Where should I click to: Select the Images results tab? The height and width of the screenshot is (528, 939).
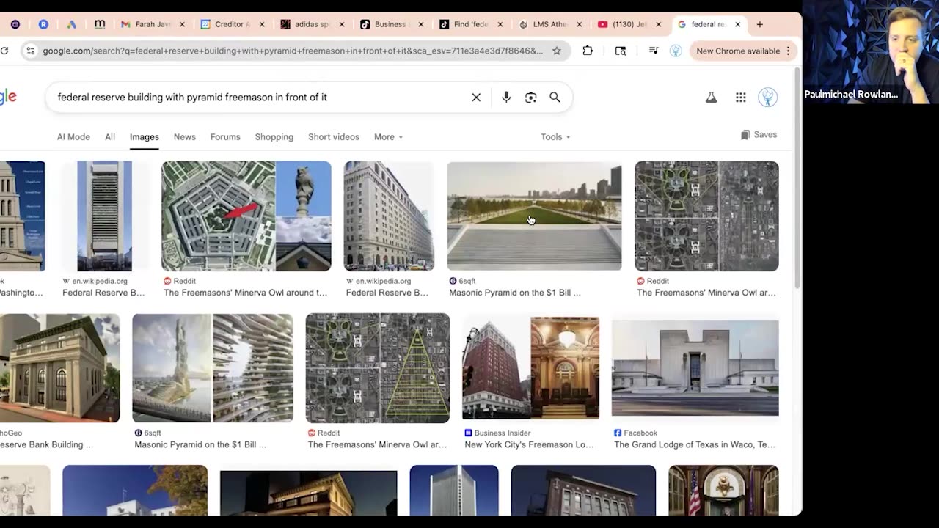pos(145,137)
